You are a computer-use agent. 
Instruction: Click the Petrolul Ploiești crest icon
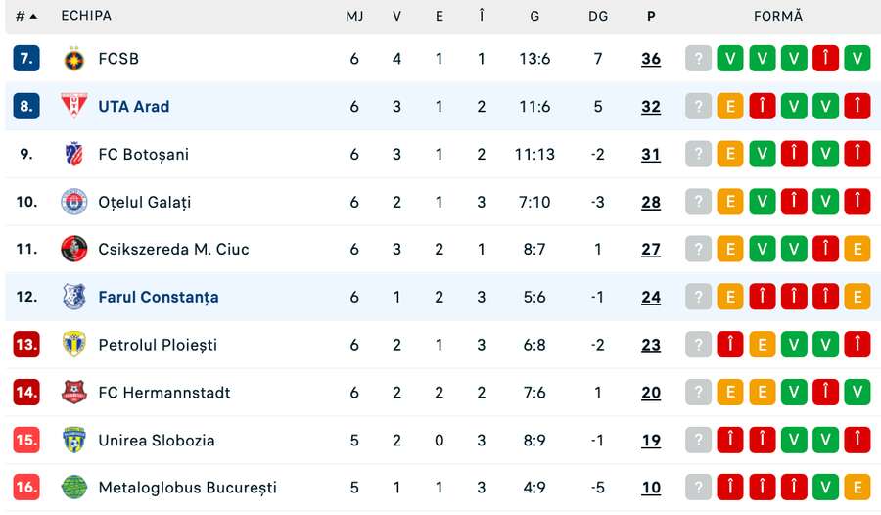73,345
